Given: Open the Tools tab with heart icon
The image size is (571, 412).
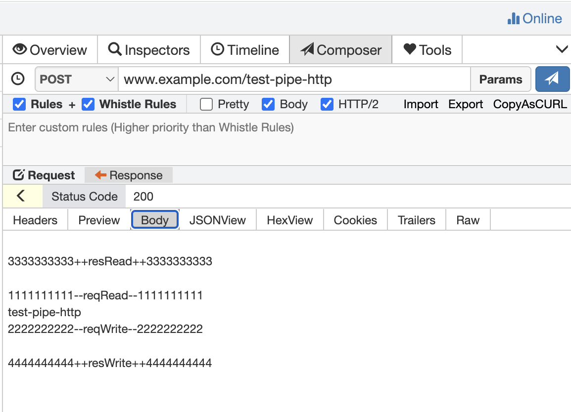Looking at the screenshot, I should point(427,50).
